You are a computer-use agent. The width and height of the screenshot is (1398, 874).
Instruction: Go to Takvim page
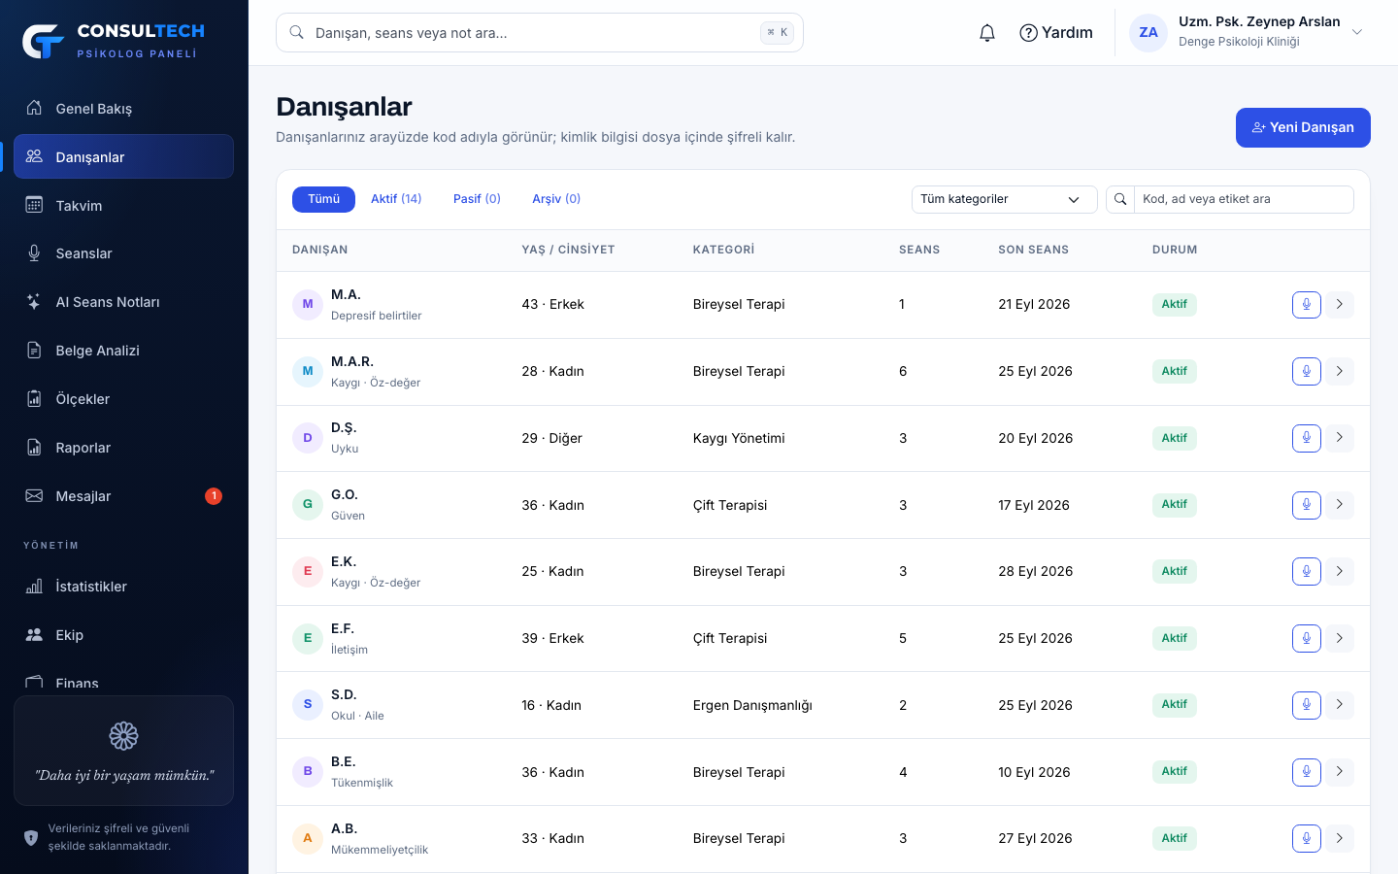click(x=123, y=205)
